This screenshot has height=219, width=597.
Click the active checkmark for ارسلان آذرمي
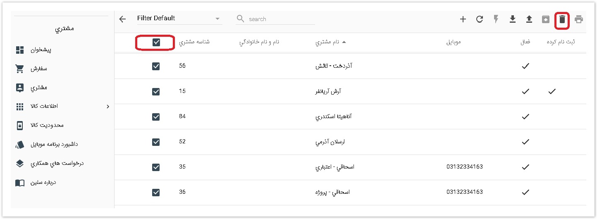[525, 142]
